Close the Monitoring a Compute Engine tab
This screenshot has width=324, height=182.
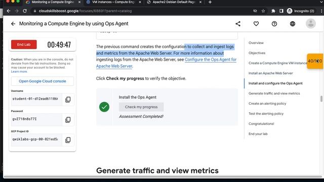click(79, 2)
